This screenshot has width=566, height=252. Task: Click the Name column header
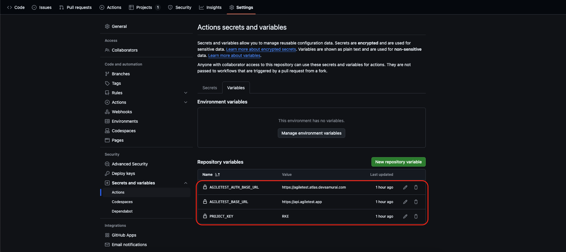point(207,175)
